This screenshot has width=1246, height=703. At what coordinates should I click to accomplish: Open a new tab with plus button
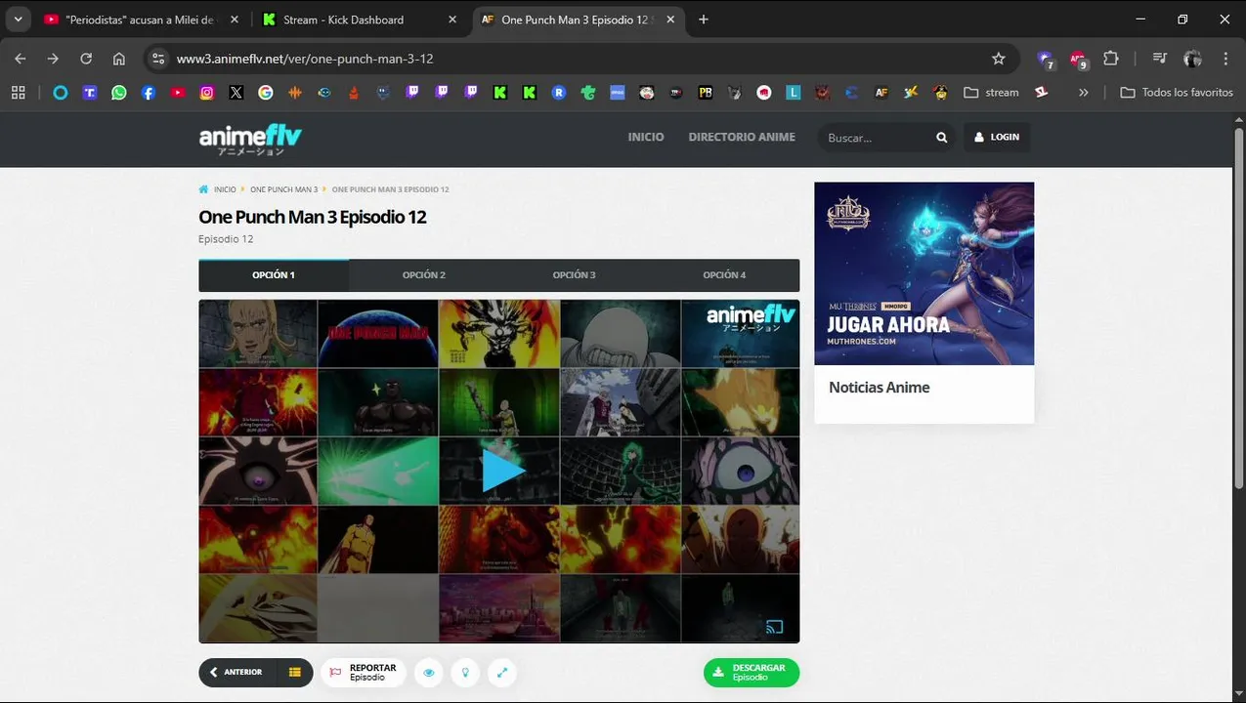coord(704,20)
